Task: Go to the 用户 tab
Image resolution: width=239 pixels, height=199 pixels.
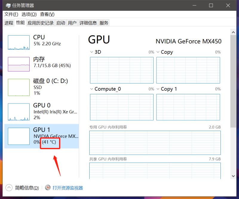Action: point(72,23)
